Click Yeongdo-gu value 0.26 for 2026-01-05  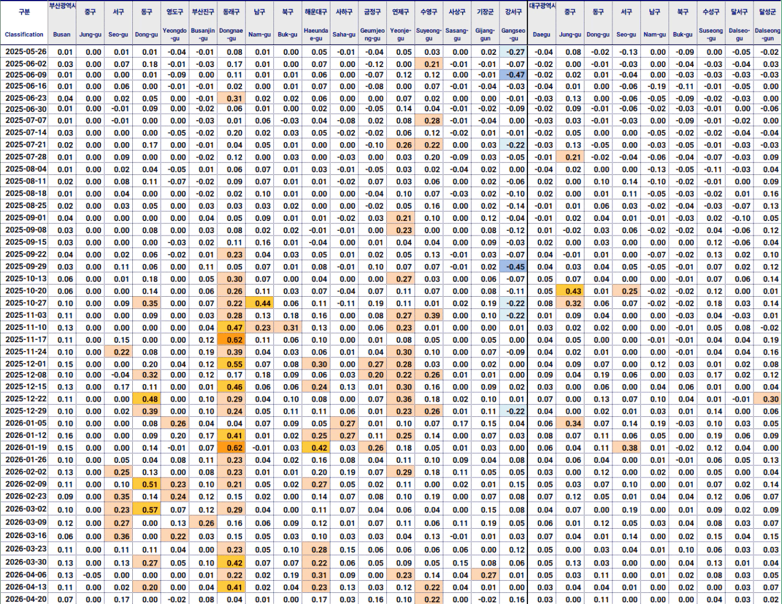tap(175, 423)
